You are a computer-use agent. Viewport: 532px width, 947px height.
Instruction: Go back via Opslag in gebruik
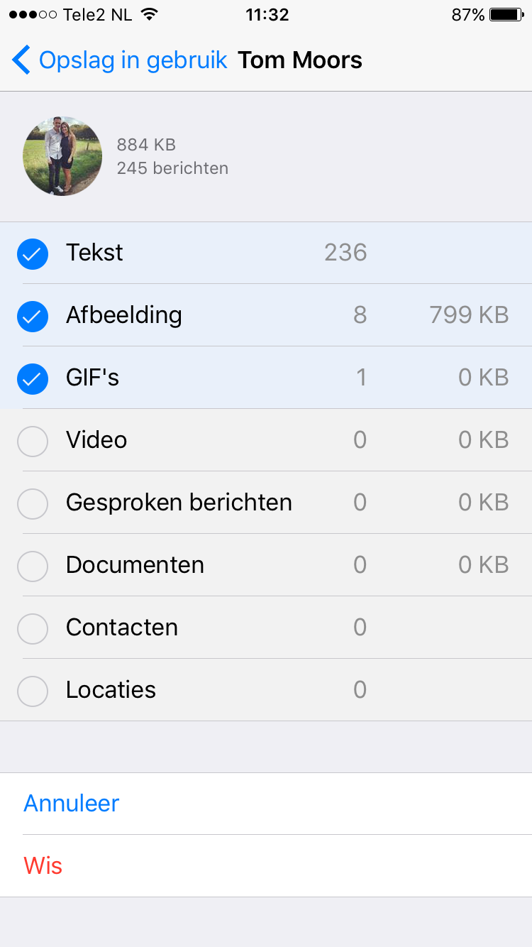(x=132, y=60)
